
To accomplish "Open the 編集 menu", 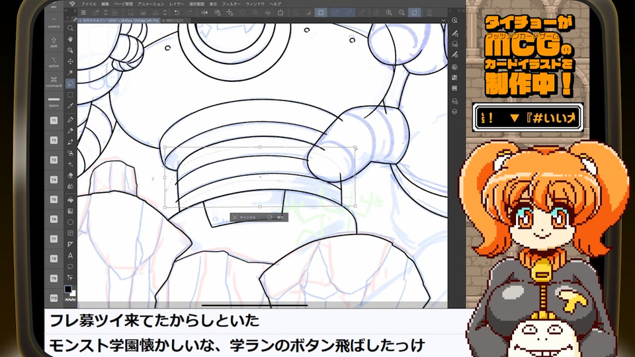I will (105, 4).
